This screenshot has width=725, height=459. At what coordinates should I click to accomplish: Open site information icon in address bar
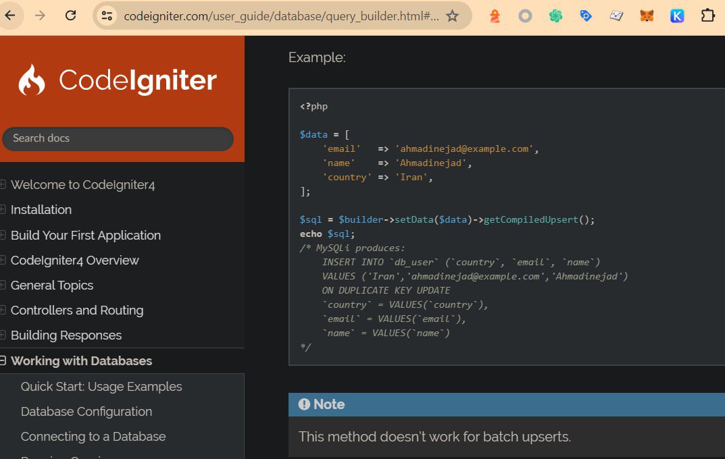[x=107, y=16]
